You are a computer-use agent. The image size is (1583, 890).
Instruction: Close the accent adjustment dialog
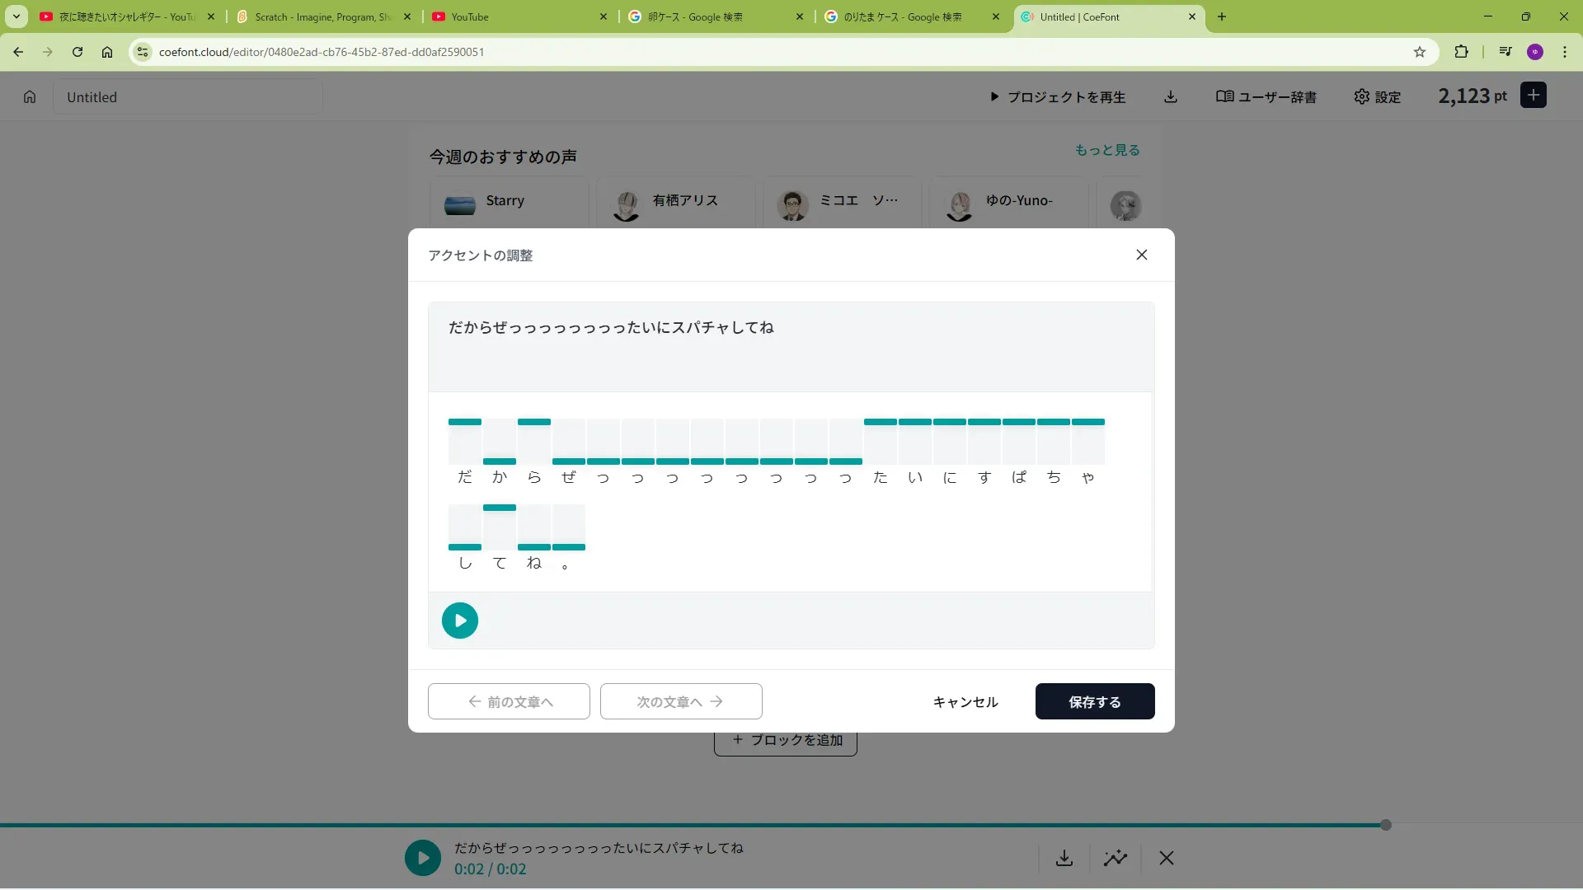tap(1141, 255)
